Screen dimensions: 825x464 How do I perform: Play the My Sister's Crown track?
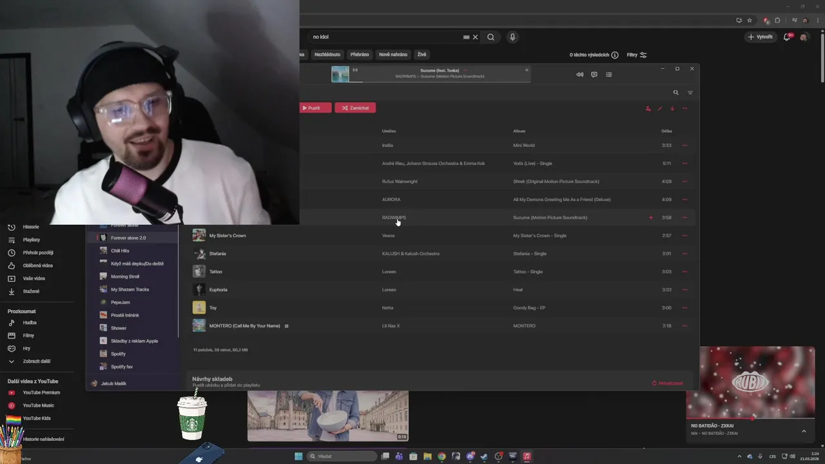228,235
